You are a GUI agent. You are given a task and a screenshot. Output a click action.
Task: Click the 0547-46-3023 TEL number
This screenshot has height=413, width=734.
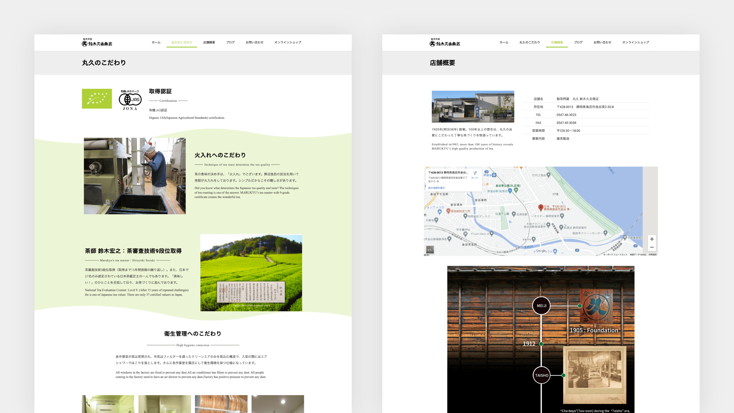pyautogui.click(x=567, y=115)
